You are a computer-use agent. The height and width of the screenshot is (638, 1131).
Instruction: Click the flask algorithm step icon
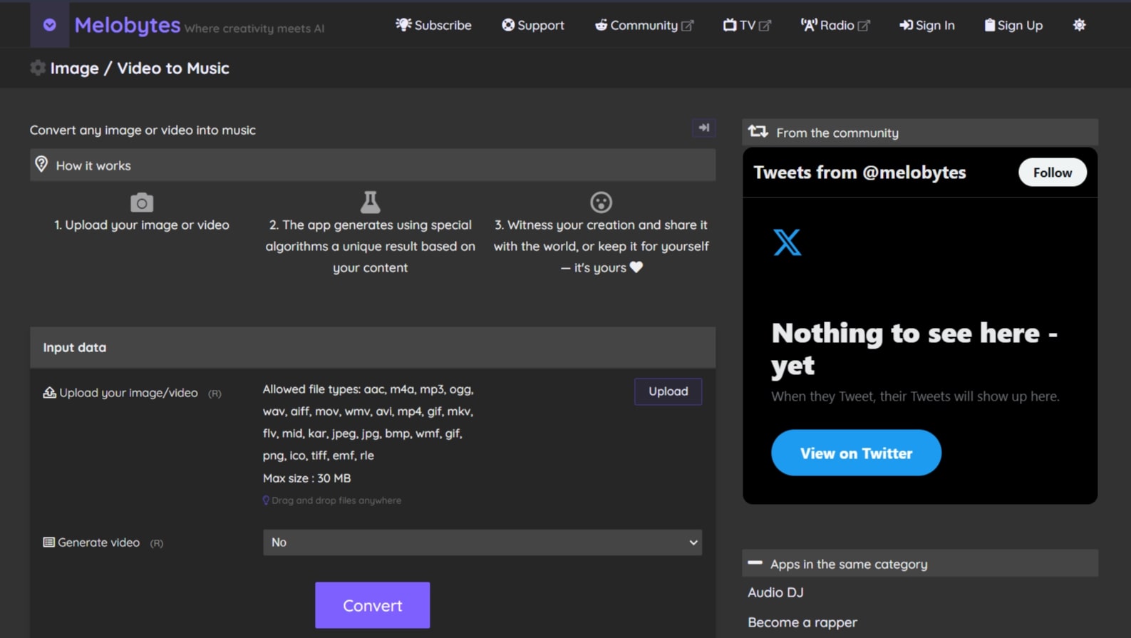click(x=370, y=202)
